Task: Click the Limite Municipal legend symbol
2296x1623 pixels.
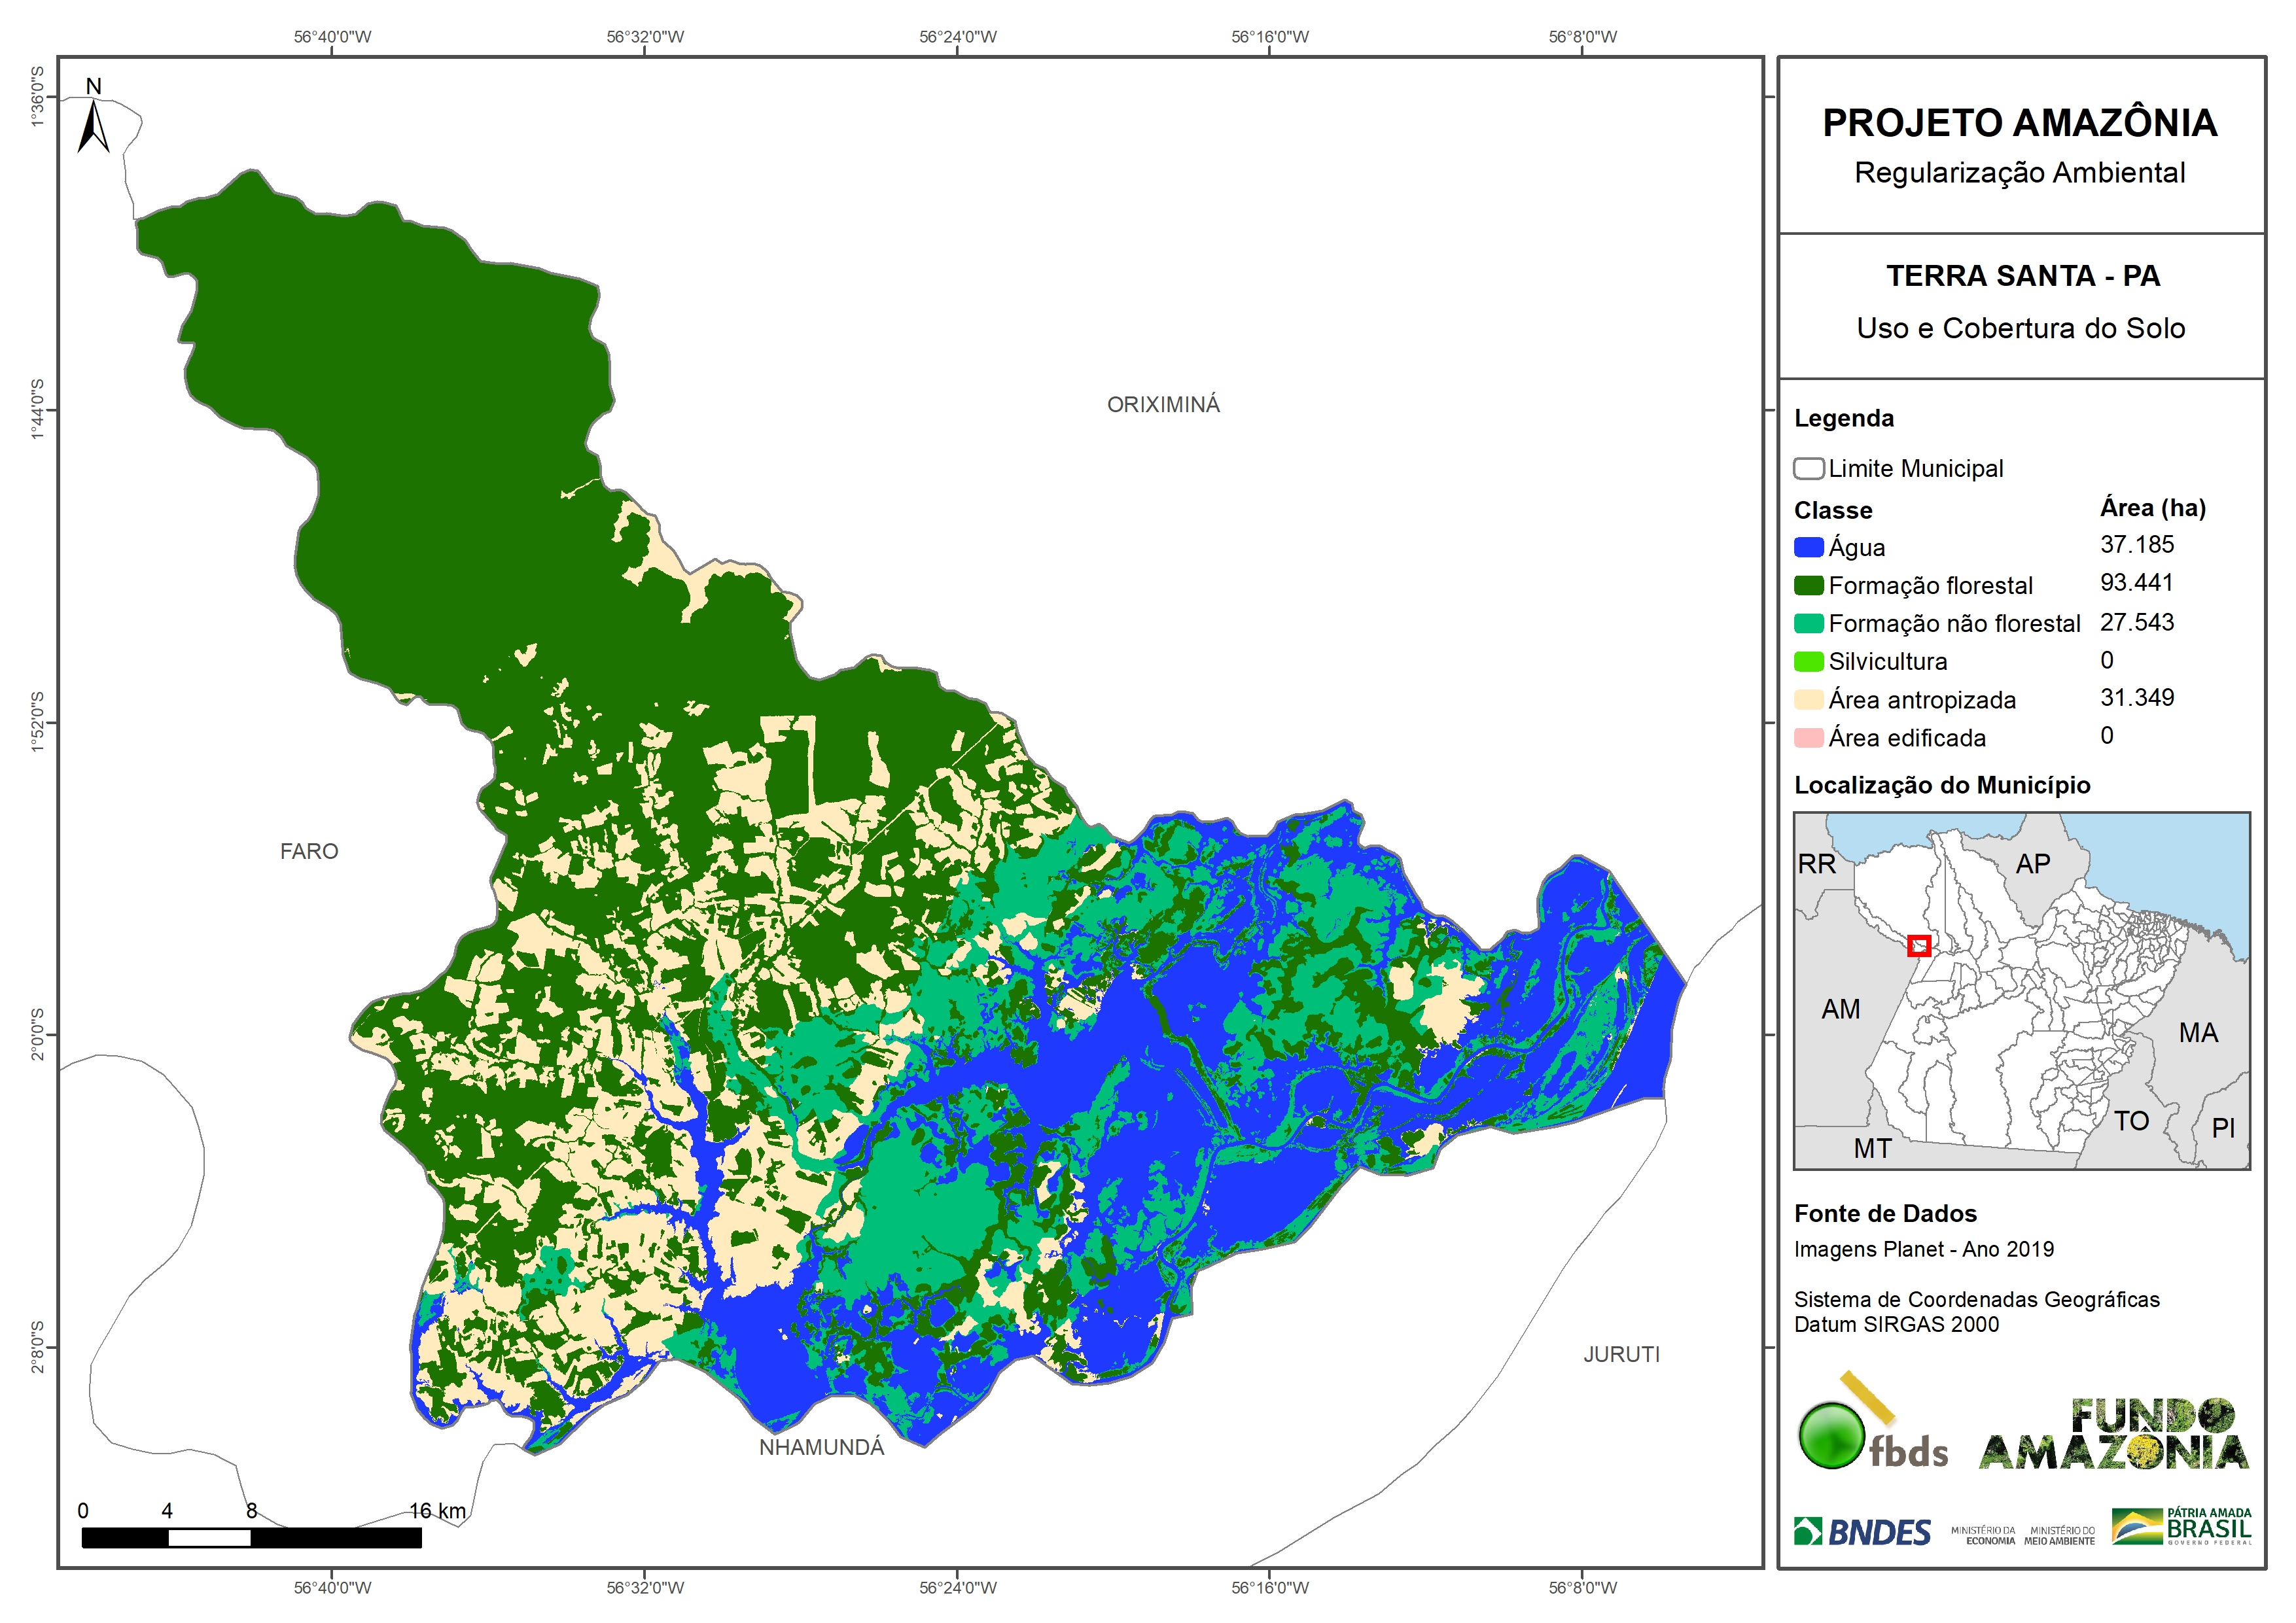Action: [x=1808, y=468]
